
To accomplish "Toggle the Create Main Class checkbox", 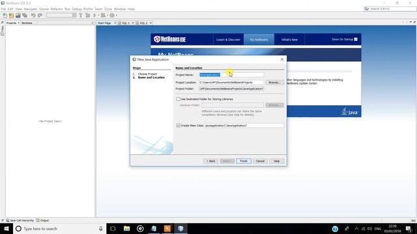I will 178,125.
